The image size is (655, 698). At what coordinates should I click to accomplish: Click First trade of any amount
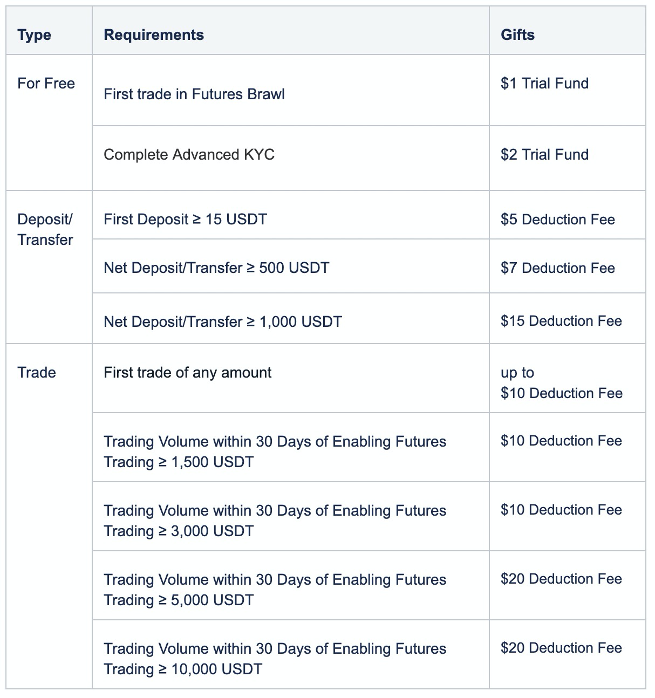tap(188, 373)
